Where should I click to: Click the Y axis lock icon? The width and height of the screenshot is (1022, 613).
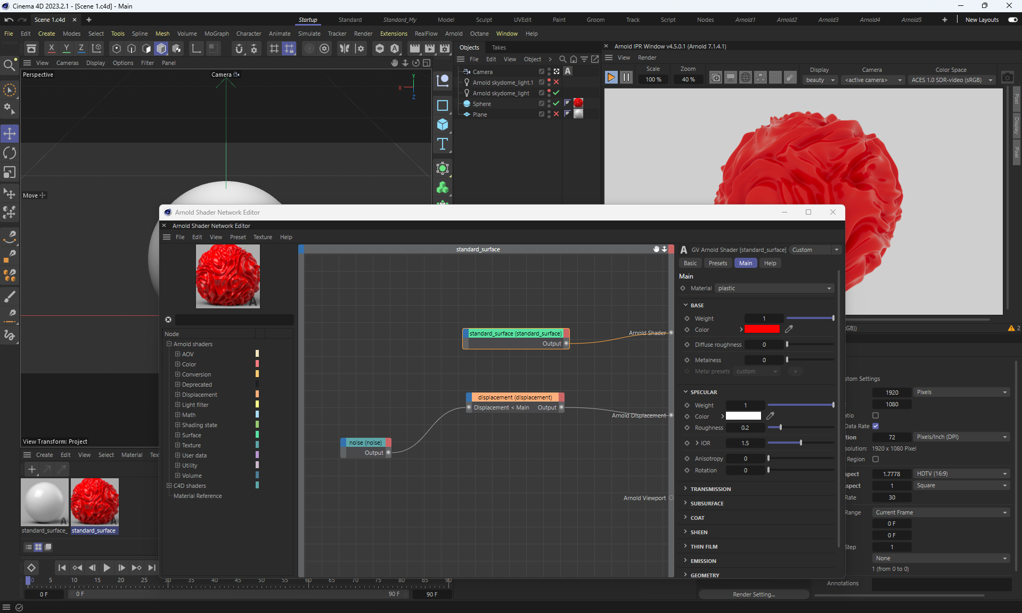(66, 48)
